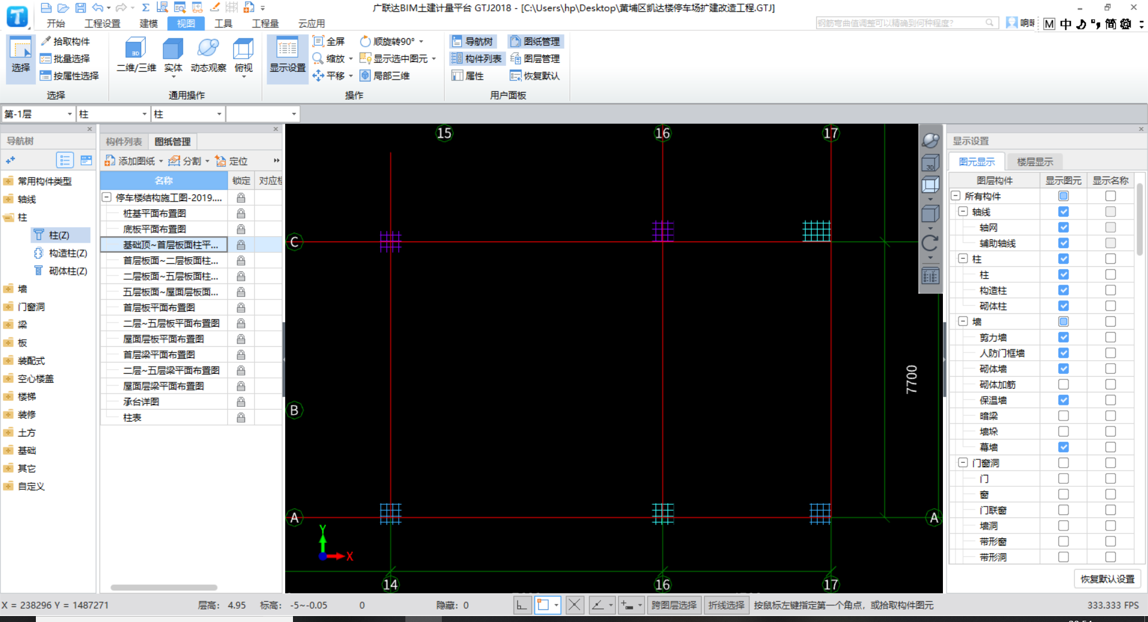Toggle 二维/三维 view mode
The width and height of the screenshot is (1148, 622).
(x=136, y=56)
